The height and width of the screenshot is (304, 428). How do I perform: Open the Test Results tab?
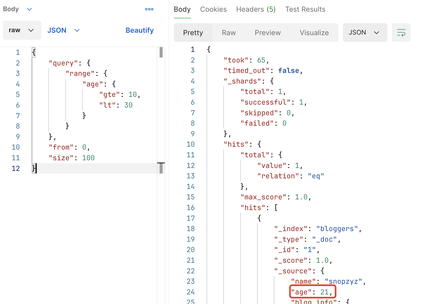[x=305, y=9]
